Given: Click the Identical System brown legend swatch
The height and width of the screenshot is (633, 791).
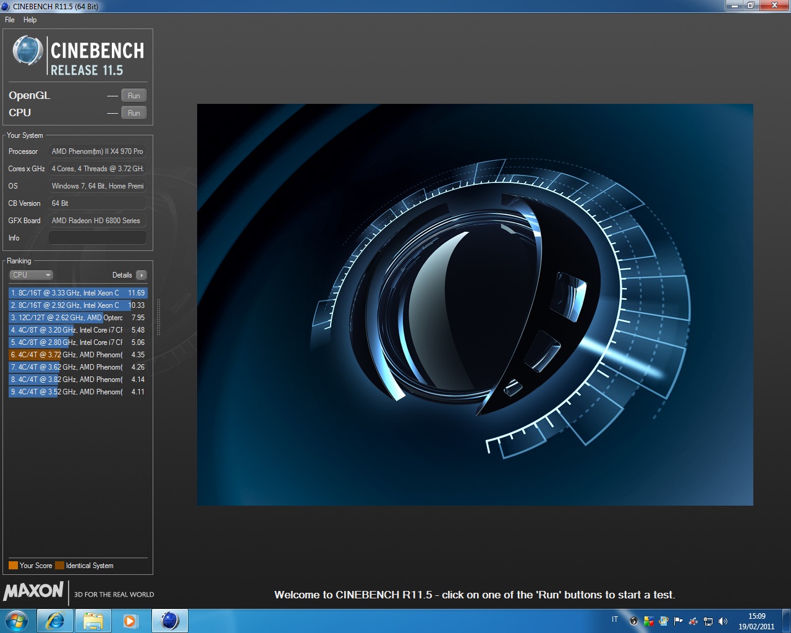Looking at the screenshot, I should tap(59, 565).
